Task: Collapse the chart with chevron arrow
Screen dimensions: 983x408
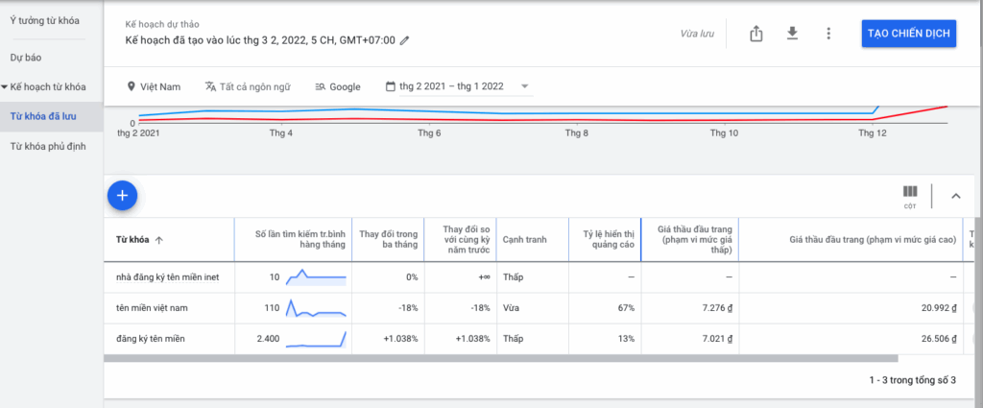Action: click(955, 196)
